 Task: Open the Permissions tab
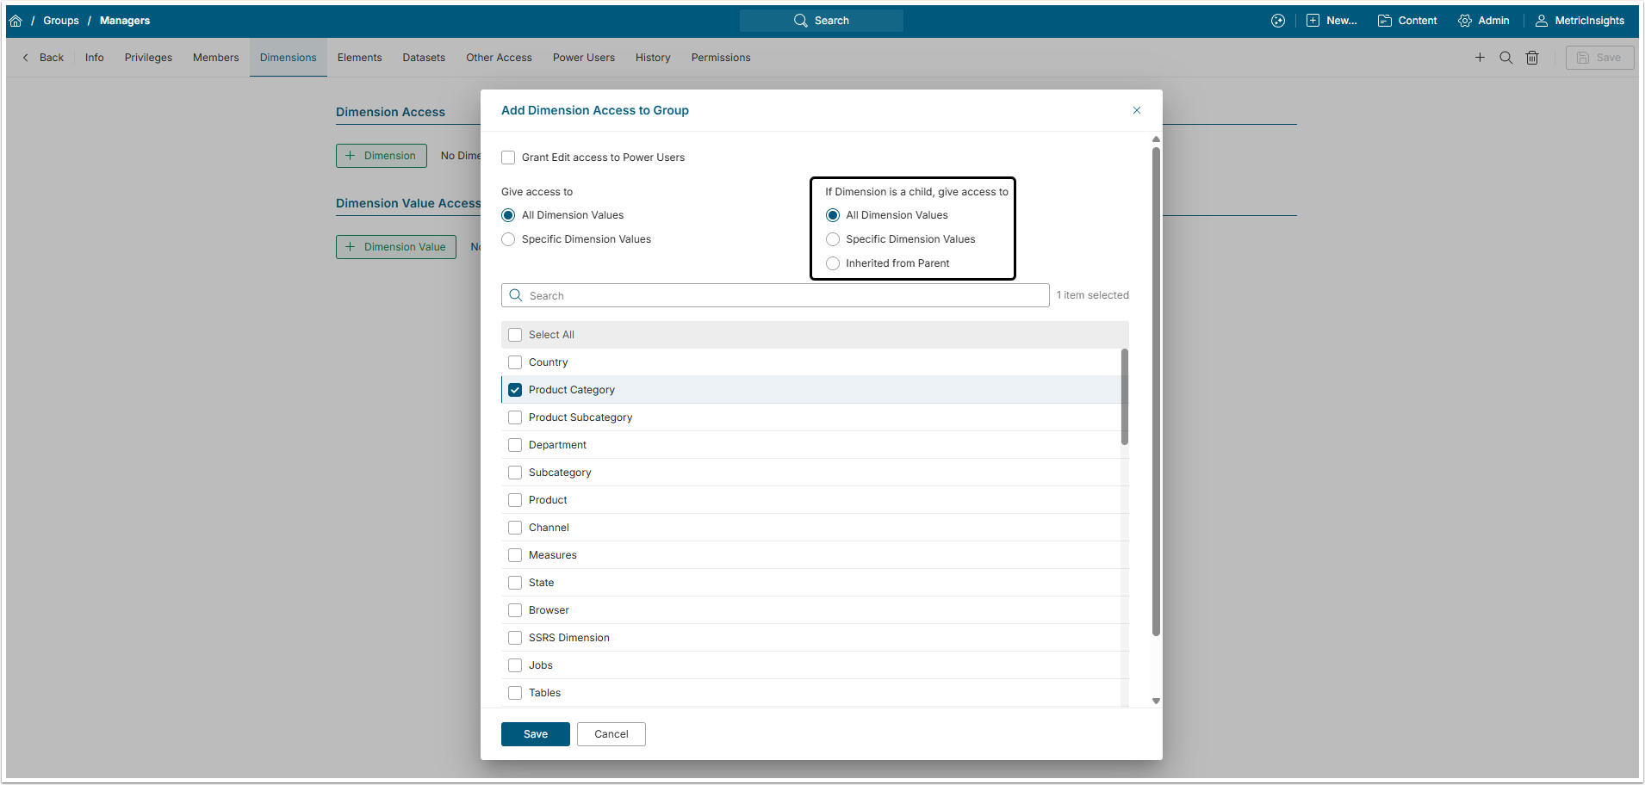720,58
